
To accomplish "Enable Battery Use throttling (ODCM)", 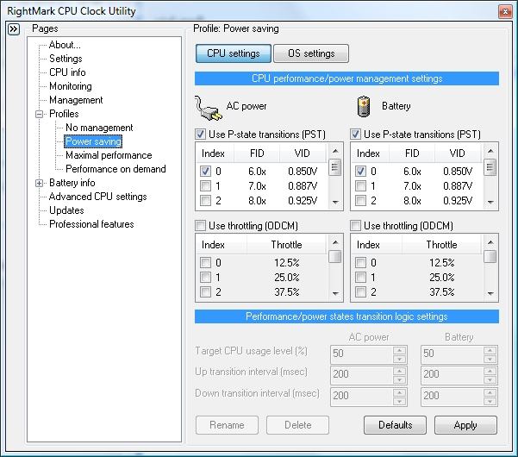I will [355, 226].
